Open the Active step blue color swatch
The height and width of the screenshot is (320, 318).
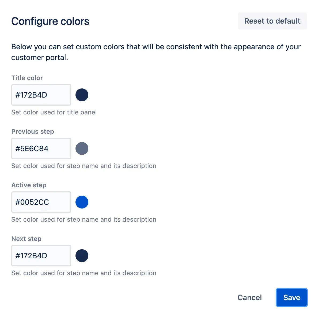pos(82,202)
